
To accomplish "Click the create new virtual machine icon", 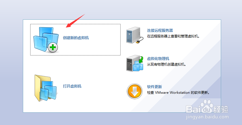I will pyautogui.click(x=46, y=40).
